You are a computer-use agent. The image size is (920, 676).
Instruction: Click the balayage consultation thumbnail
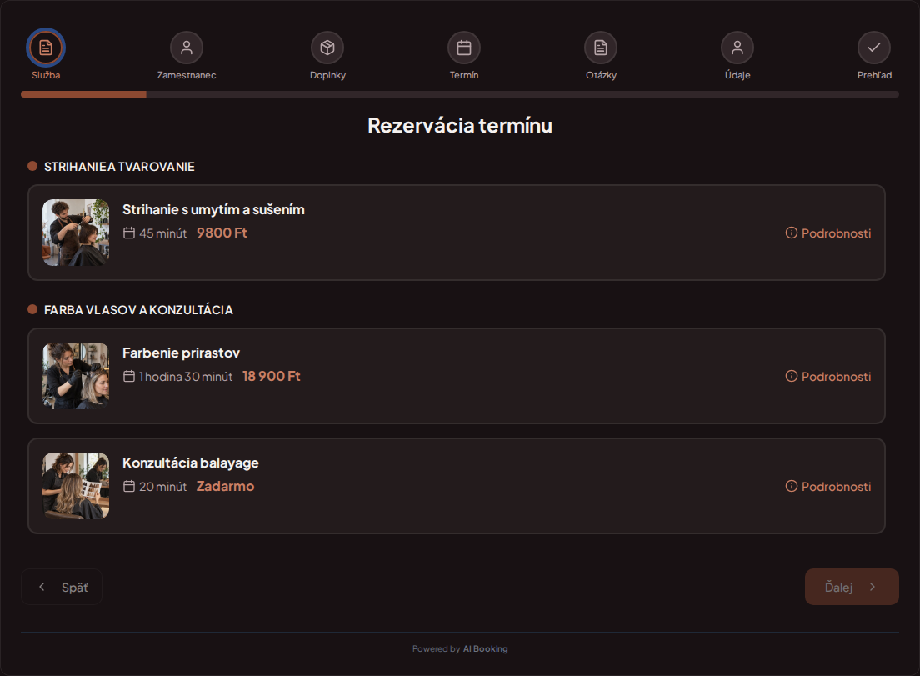coord(76,486)
